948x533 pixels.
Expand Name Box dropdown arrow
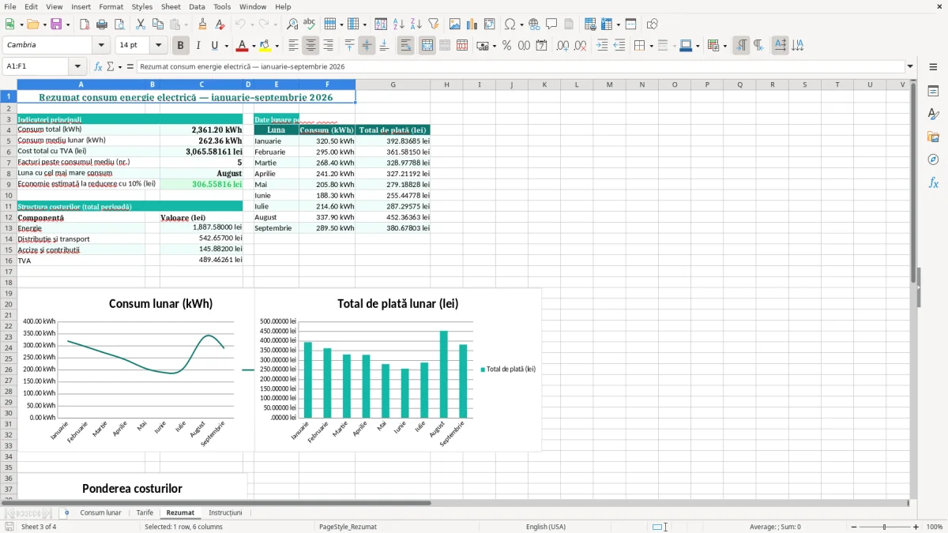[77, 67]
